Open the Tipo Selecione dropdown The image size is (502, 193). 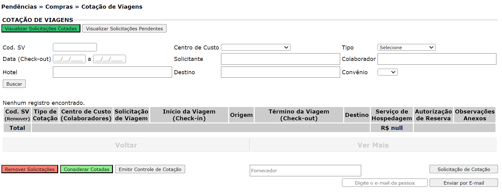click(x=406, y=47)
